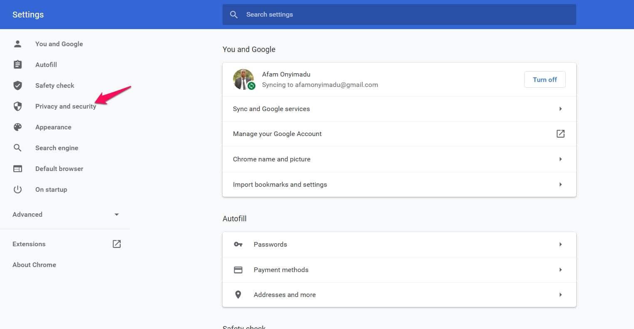Image resolution: width=634 pixels, height=329 pixels.
Task: Click the Appearance palette icon
Action: pos(17,127)
